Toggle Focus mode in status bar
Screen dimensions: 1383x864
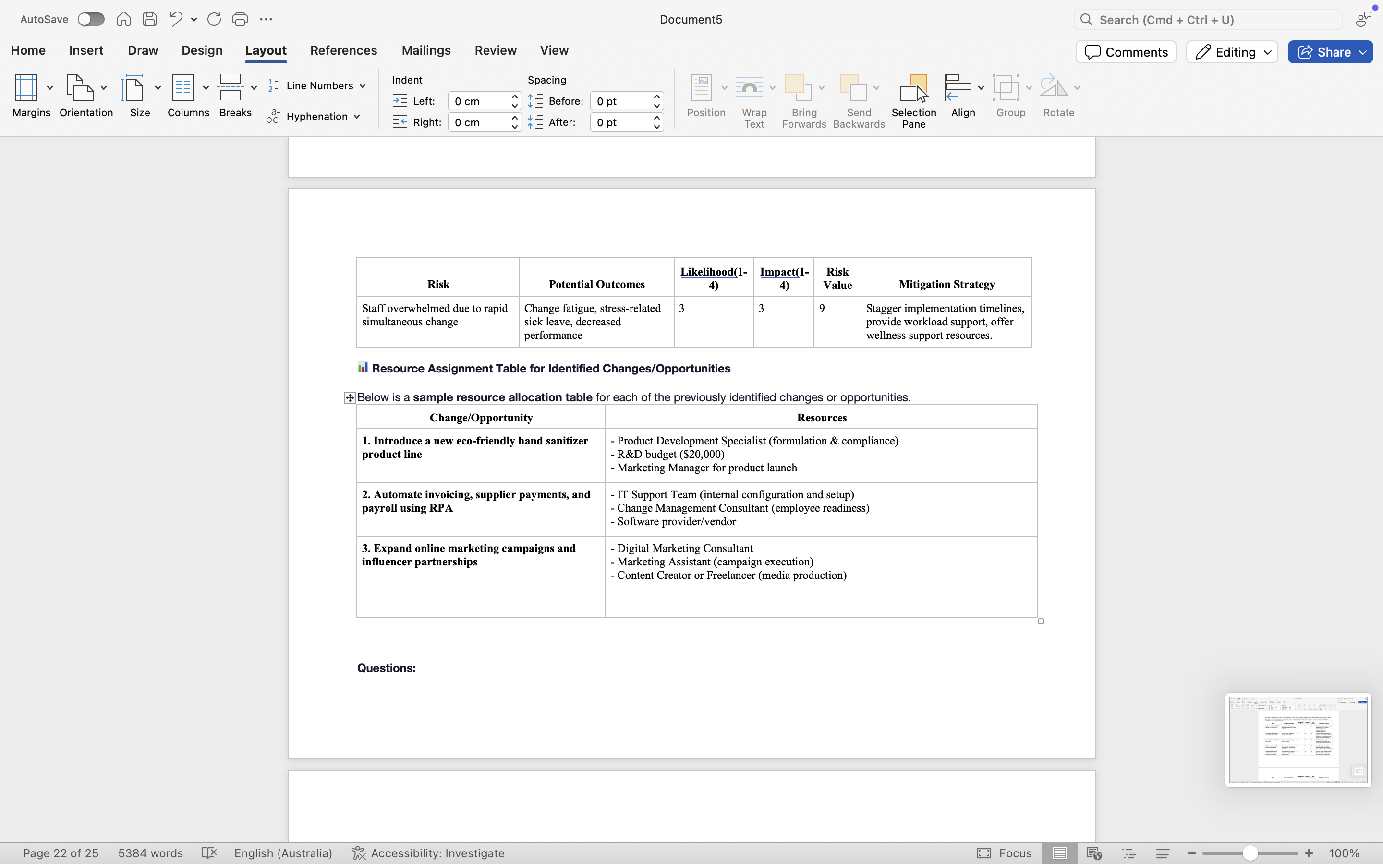click(1004, 853)
